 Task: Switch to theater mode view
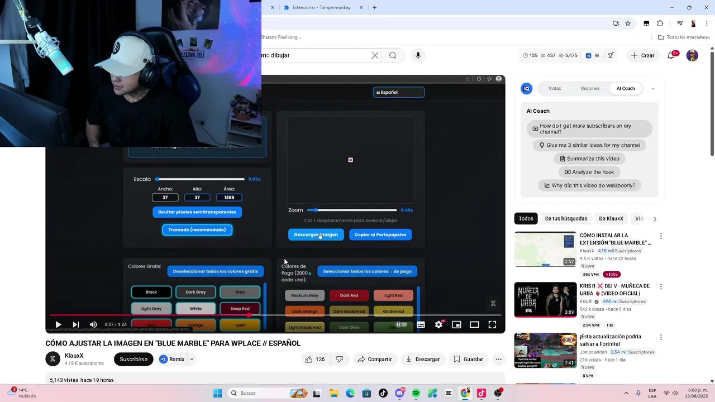tap(474, 324)
